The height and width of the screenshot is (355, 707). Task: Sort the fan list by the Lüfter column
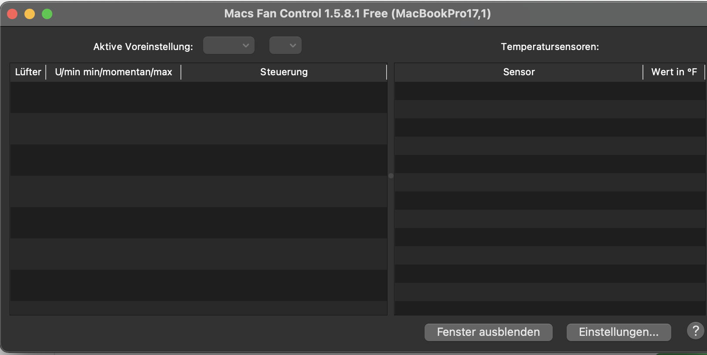tap(27, 72)
